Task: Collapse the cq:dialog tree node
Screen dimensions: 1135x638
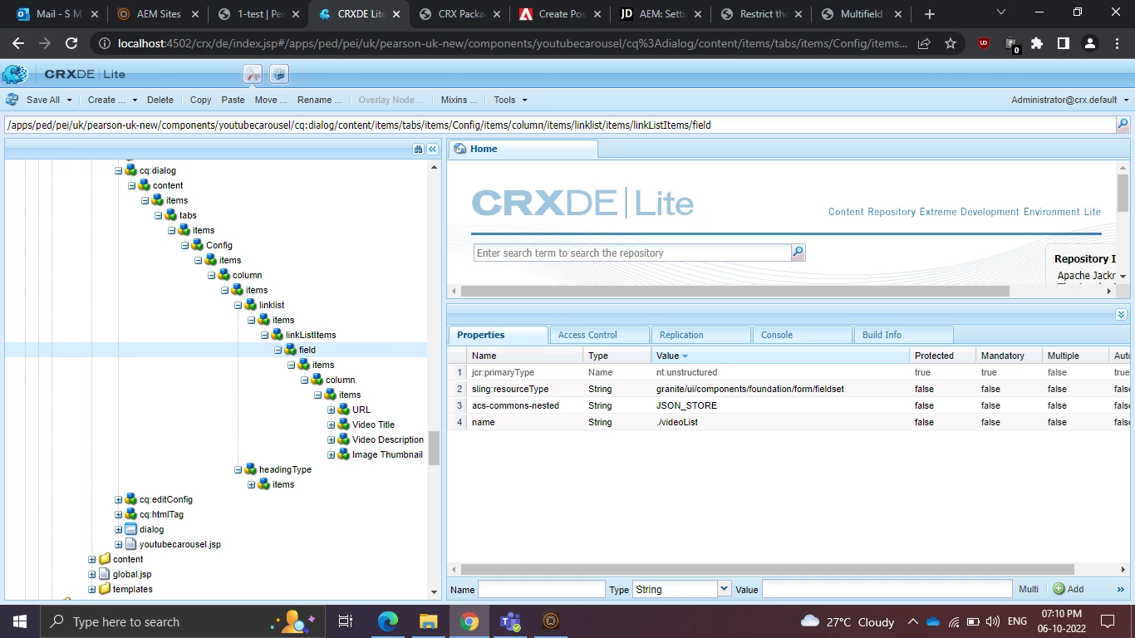Action: point(118,170)
